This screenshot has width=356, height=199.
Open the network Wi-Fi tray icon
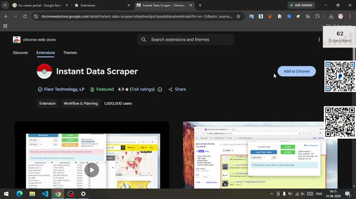(297, 194)
